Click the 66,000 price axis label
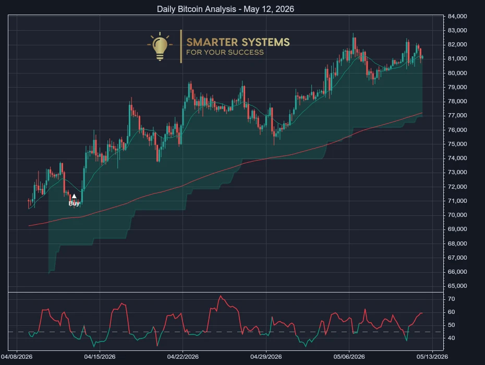The height and width of the screenshot is (365, 485). click(457, 272)
